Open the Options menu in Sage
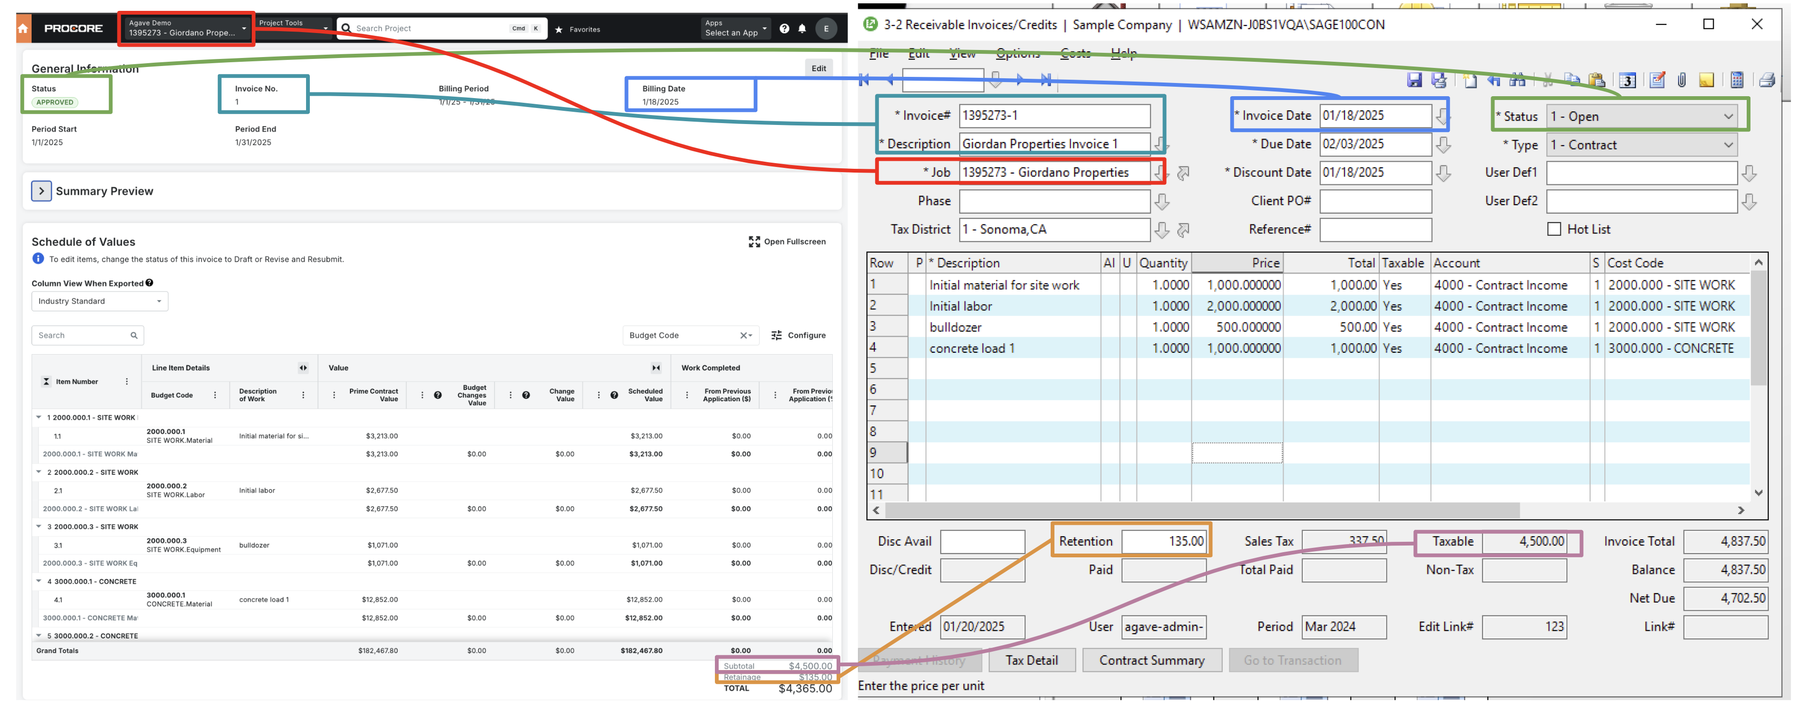1808x712 pixels. 1018,53
